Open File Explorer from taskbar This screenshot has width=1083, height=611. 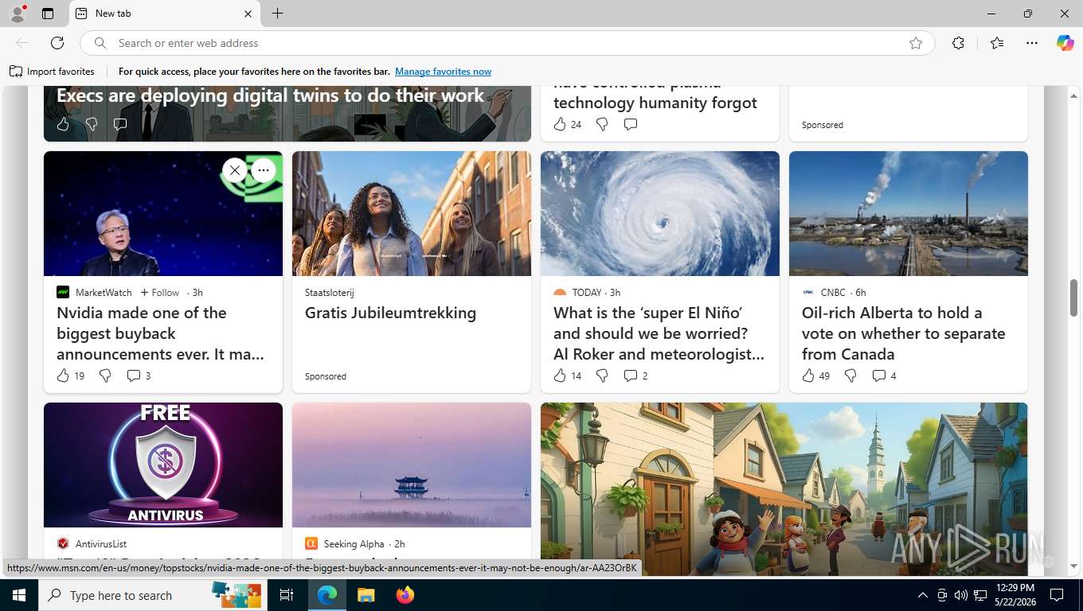point(366,595)
